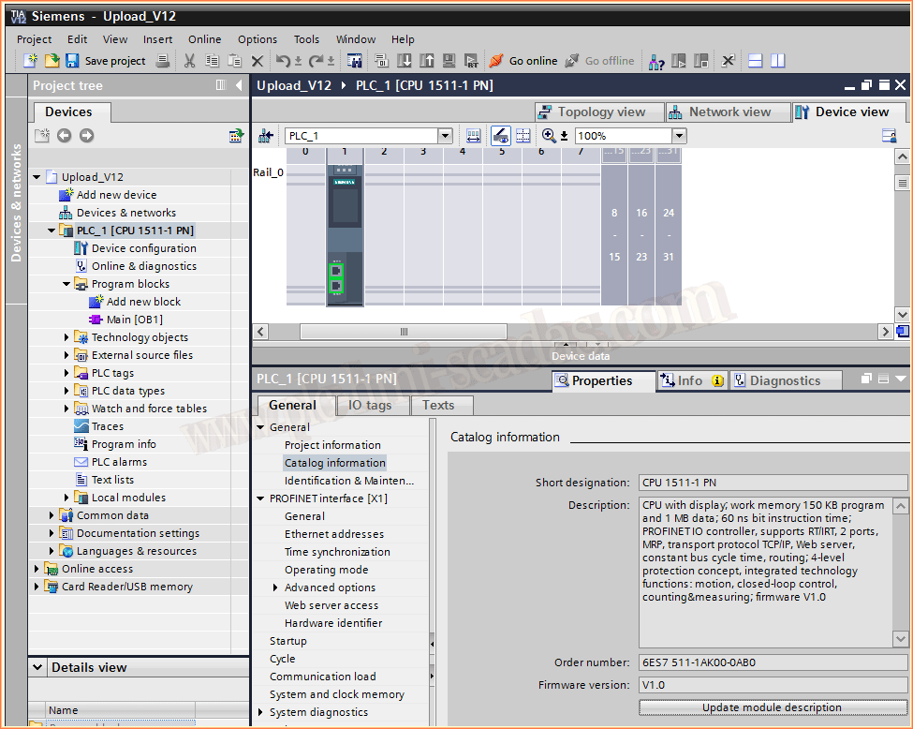
Task: Open the PLC_1 device selector dropdown
Action: click(445, 136)
